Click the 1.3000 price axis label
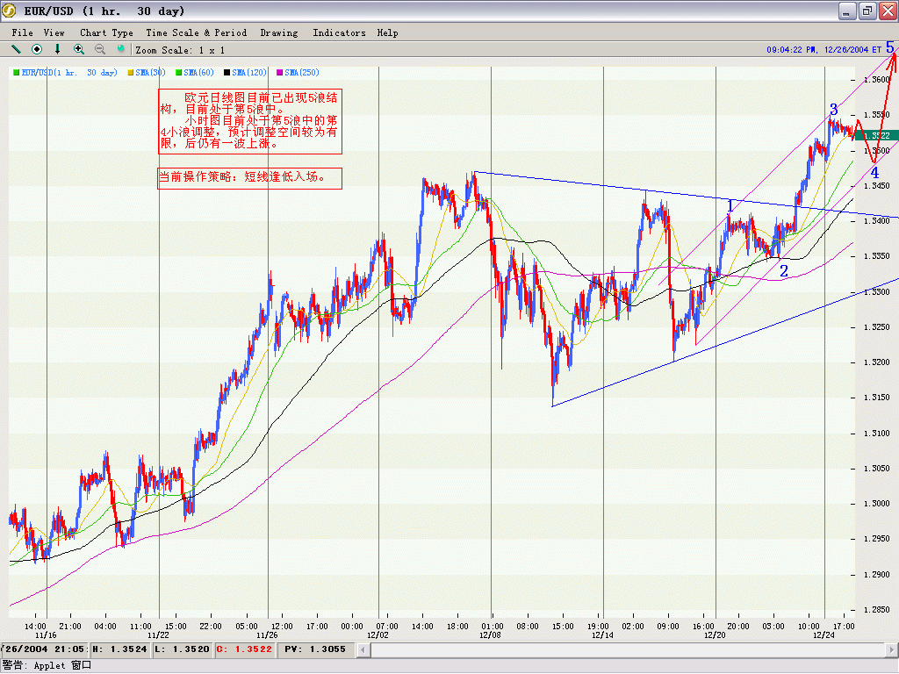This screenshot has height=674, width=899. [x=877, y=504]
